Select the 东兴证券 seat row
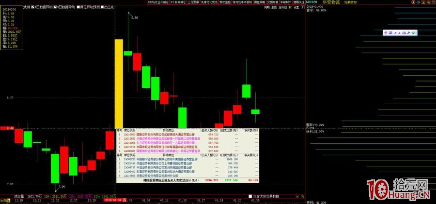The width and height of the screenshot is (436, 204). [x=187, y=143]
